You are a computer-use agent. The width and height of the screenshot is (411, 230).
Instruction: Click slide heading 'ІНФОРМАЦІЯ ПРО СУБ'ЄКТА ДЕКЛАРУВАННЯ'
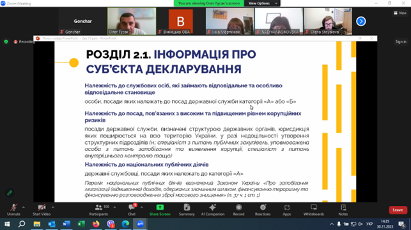pyautogui.click(x=171, y=62)
